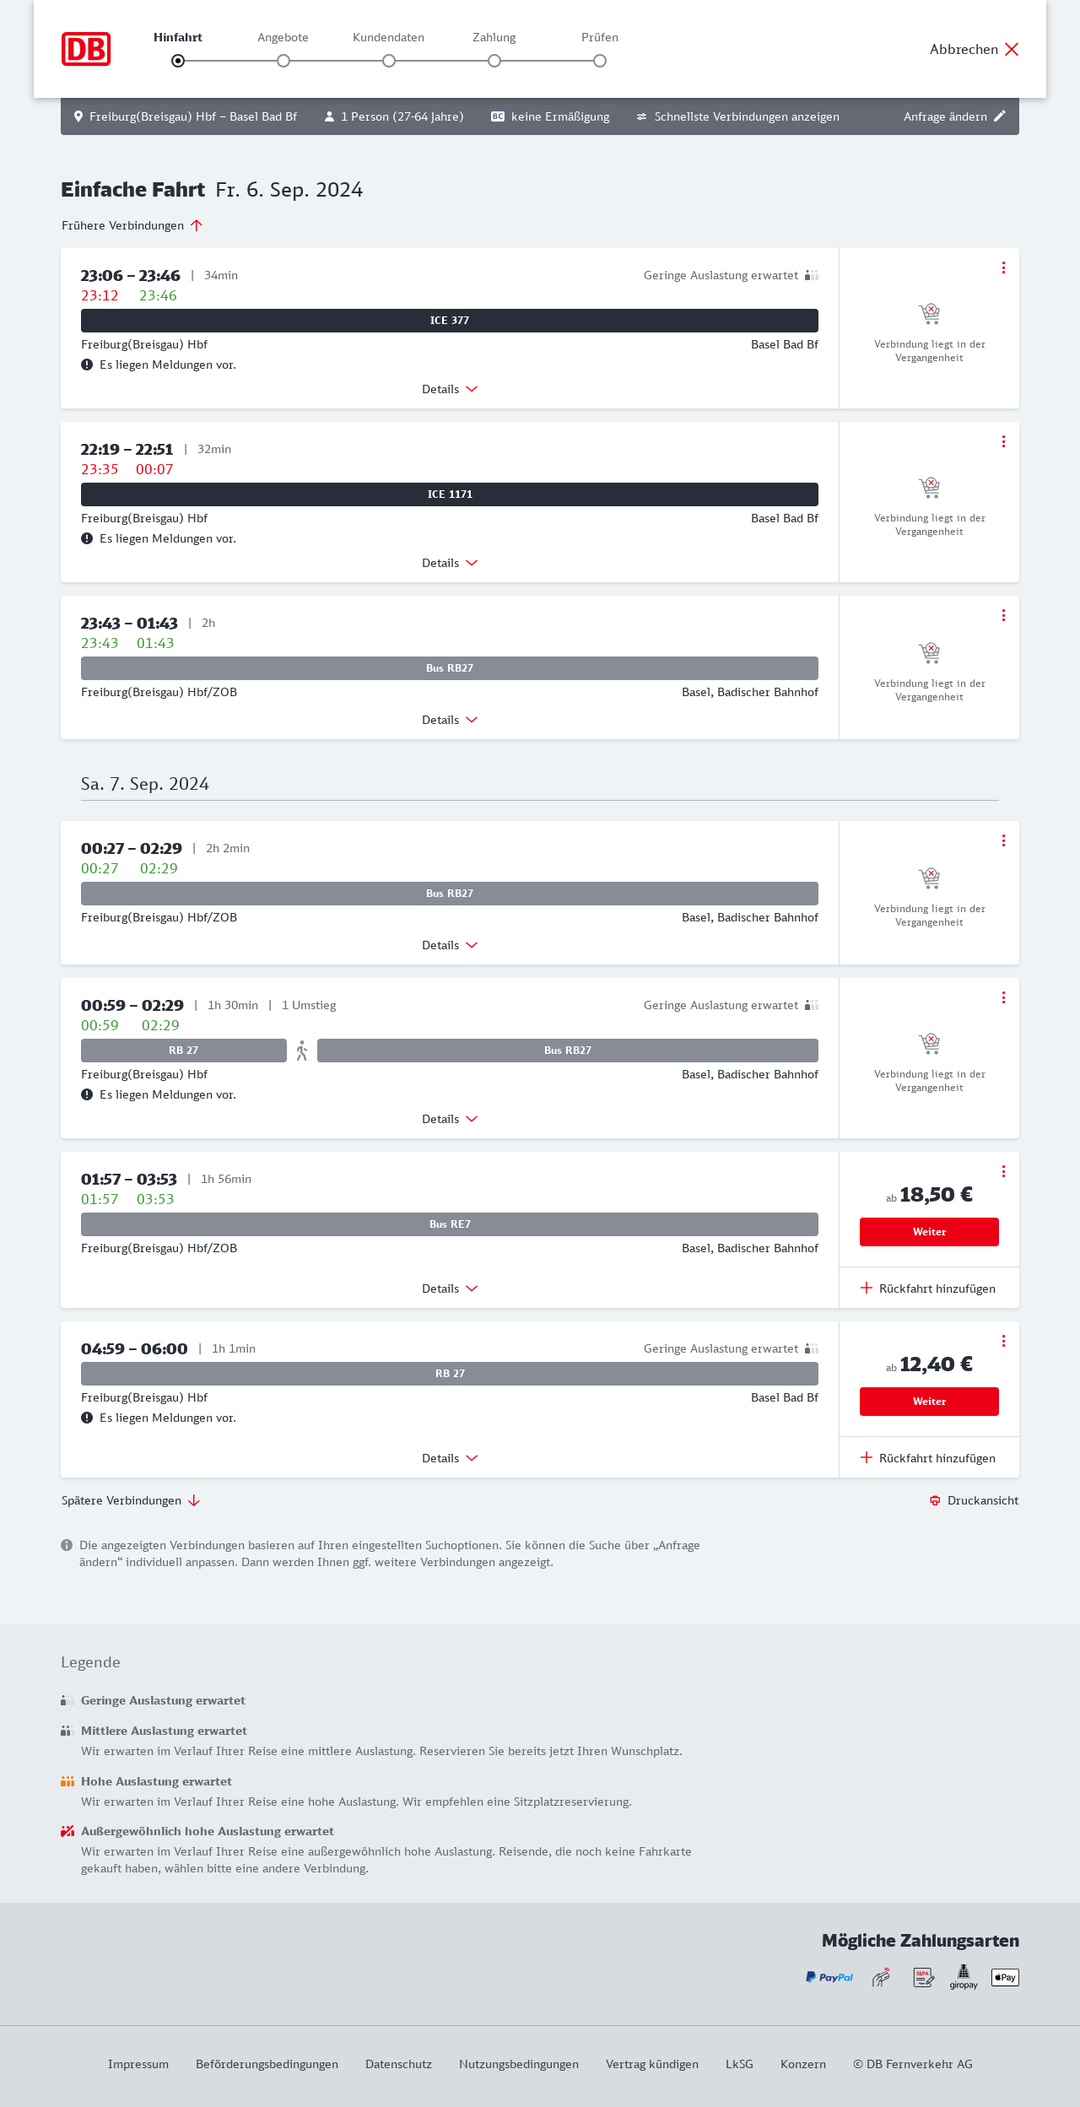The image size is (1080, 2107).
Task: Expand Details for the 01:57 Bus RE7 connection
Action: pos(450,1289)
